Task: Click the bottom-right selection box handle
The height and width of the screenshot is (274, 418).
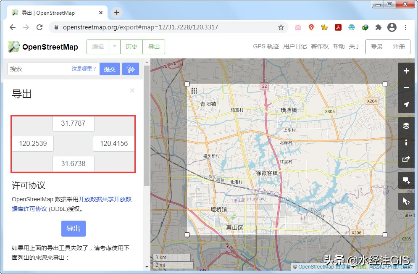Action: click(385, 234)
